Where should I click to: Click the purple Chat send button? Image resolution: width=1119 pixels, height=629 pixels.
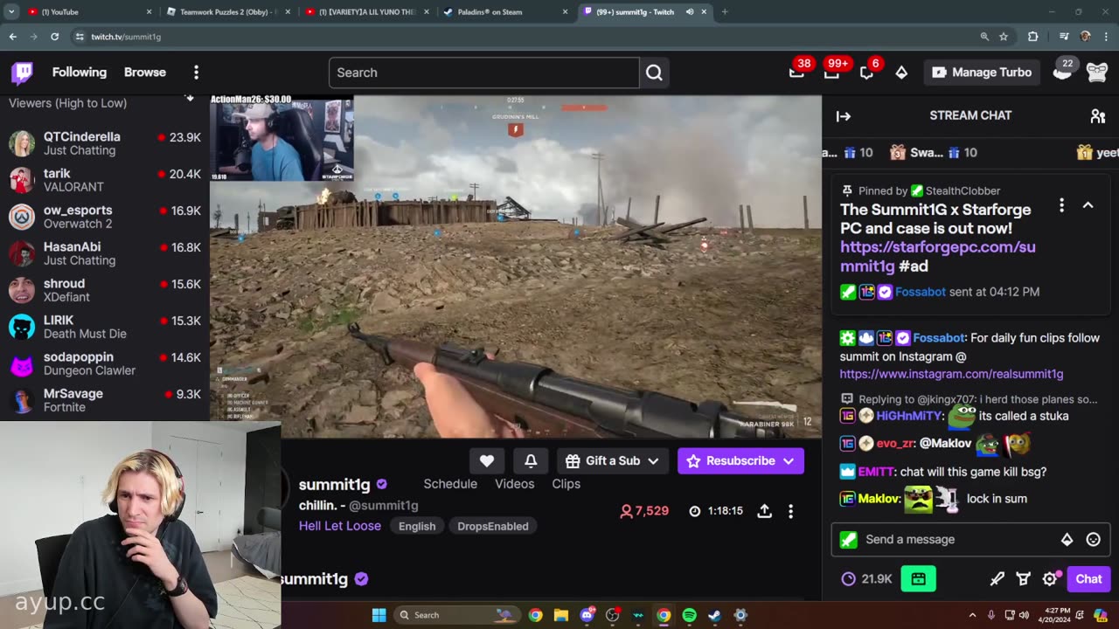pos(1088,578)
